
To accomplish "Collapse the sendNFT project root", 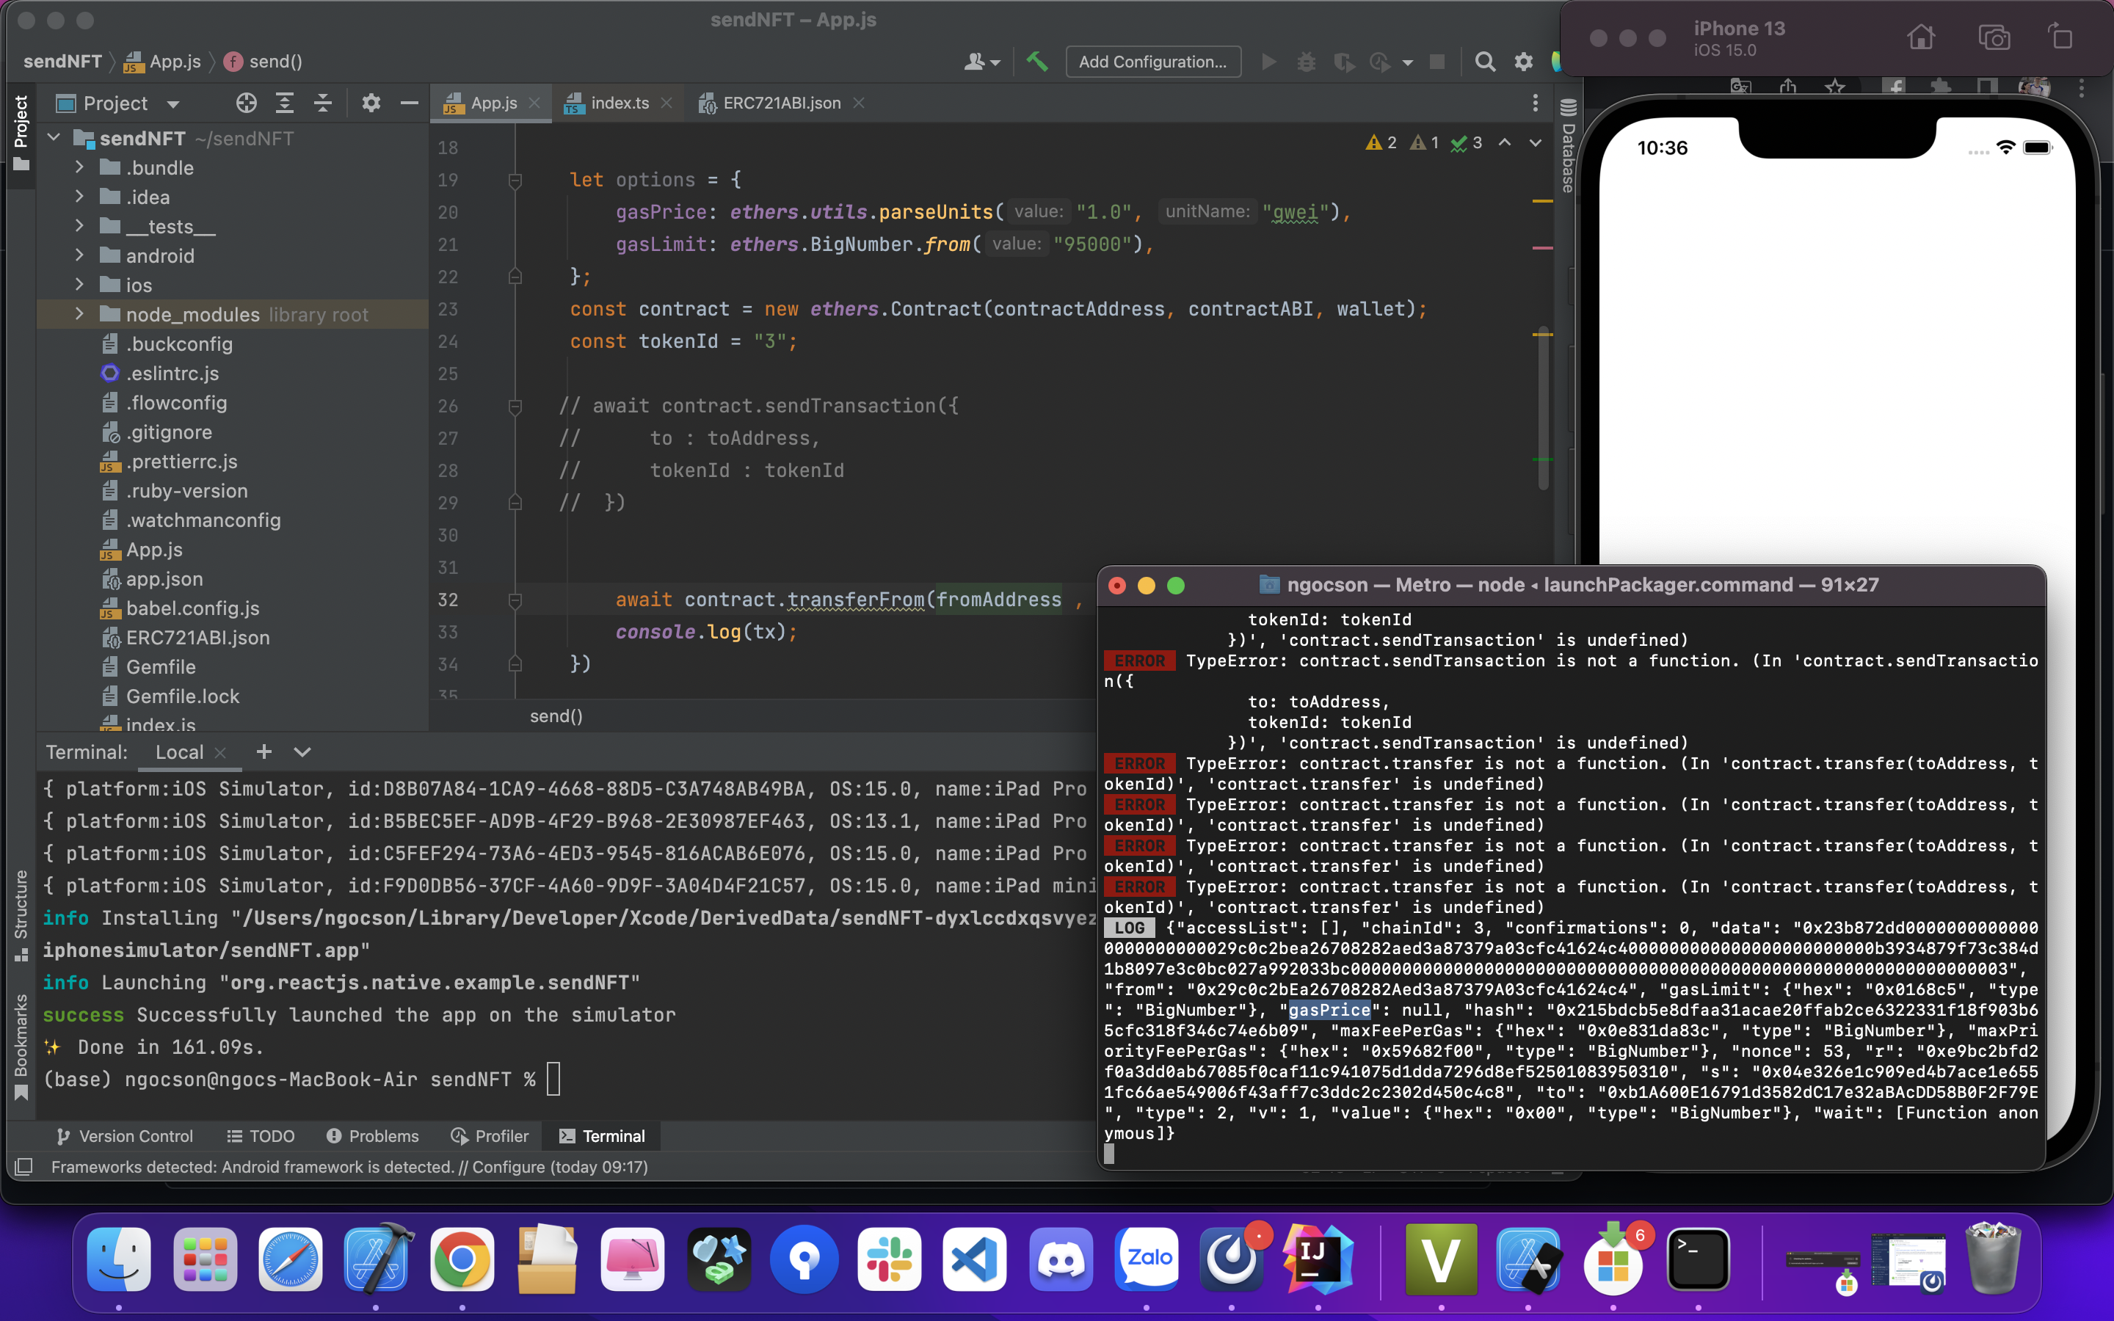I will click(x=54, y=138).
